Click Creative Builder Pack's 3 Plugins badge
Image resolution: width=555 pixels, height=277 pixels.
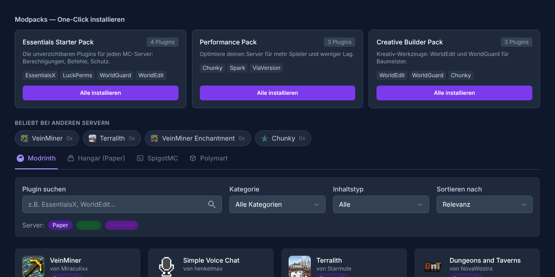tap(517, 42)
